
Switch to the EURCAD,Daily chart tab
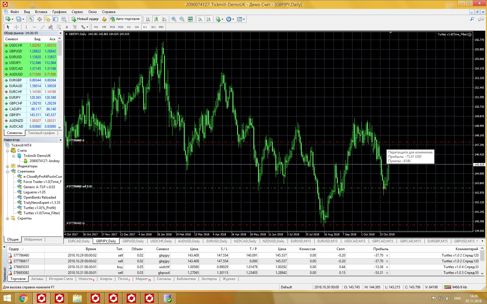click(79, 241)
